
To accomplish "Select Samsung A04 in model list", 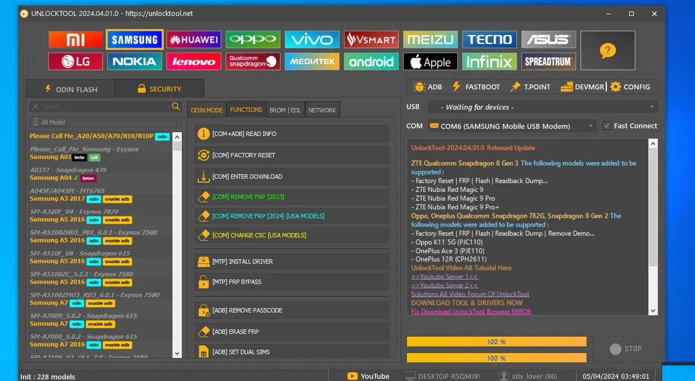I will coord(50,178).
